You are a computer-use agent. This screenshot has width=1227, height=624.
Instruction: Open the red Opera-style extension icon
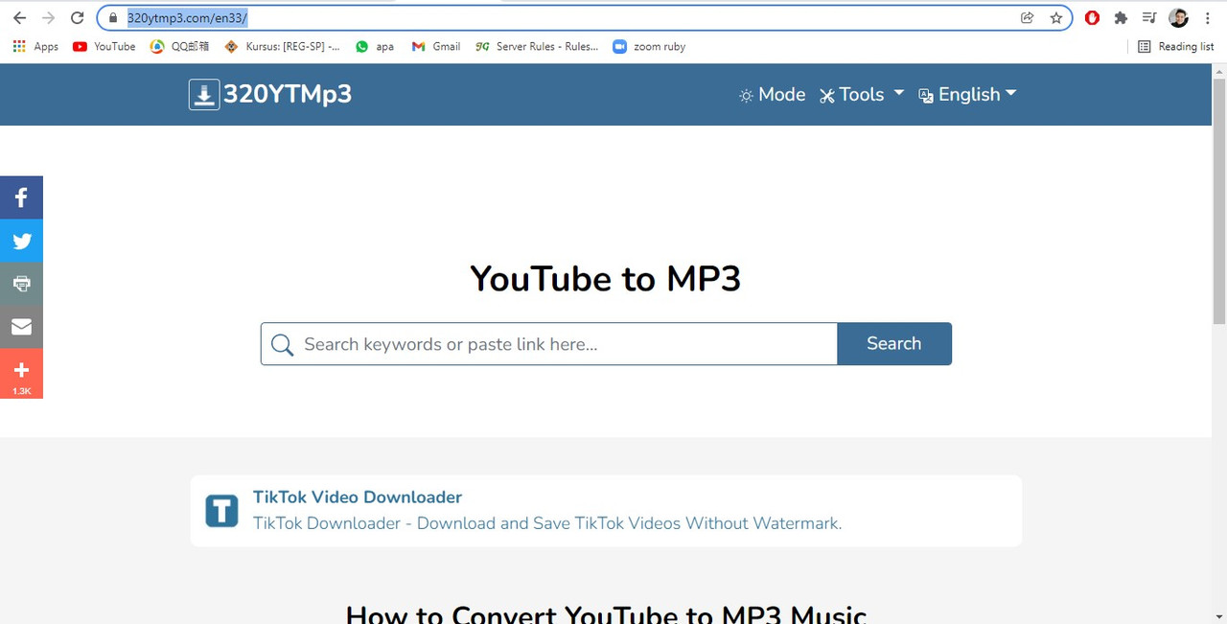coord(1092,17)
